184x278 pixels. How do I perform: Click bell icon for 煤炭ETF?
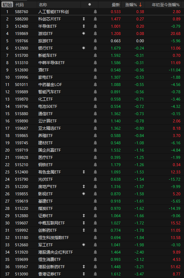(95, 208)
